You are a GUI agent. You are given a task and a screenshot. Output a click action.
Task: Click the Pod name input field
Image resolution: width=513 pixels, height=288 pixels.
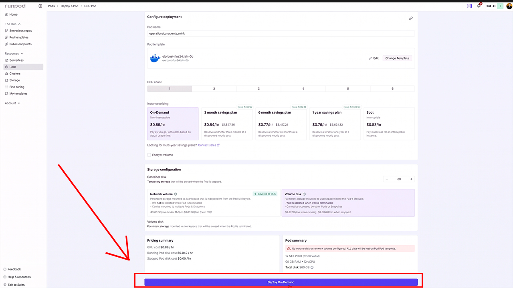coord(281,34)
